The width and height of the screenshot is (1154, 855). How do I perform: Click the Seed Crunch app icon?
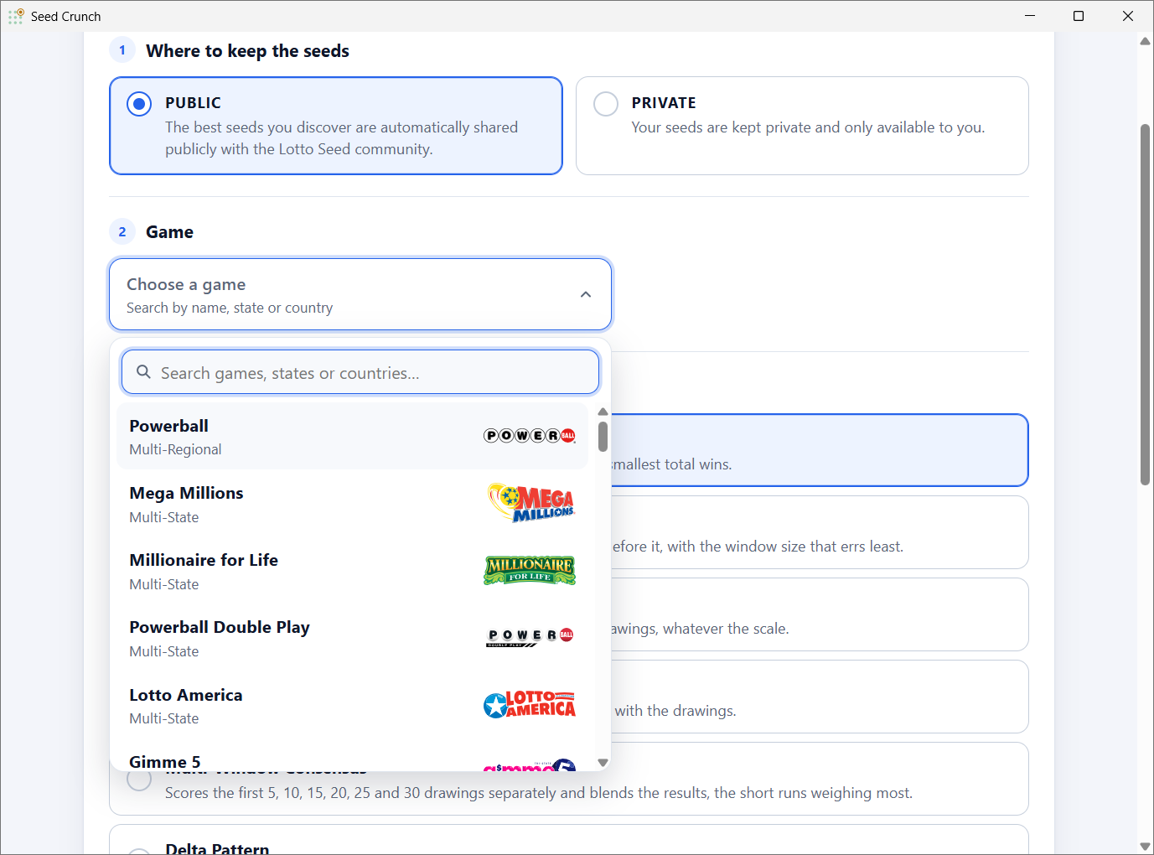point(16,16)
